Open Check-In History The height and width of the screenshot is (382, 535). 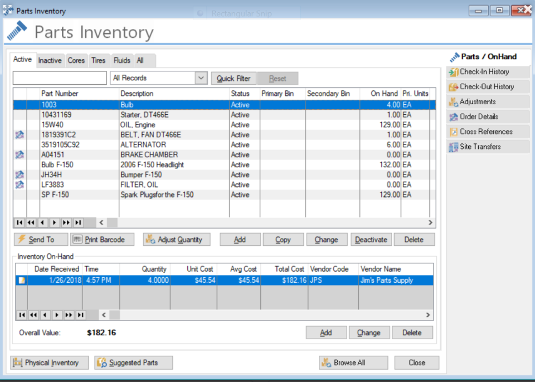click(487, 71)
